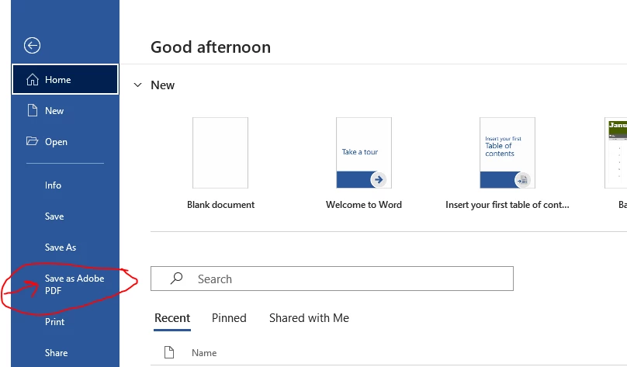
Task: Sort by the Name column header
Action: 204,352
